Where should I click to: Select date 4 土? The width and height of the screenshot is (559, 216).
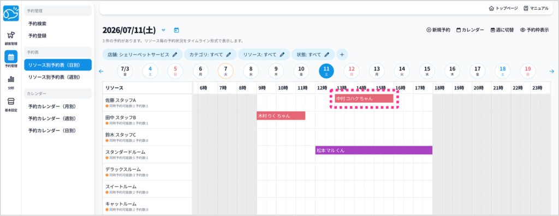150,71
